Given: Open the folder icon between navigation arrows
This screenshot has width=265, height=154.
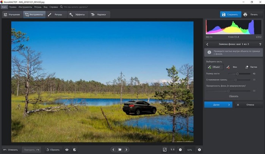Looking at the screenshot, I should [120, 149].
